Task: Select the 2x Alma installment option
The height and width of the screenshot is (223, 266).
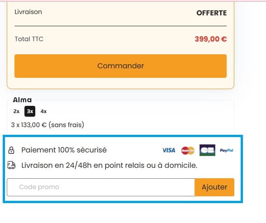Action: click(x=16, y=111)
